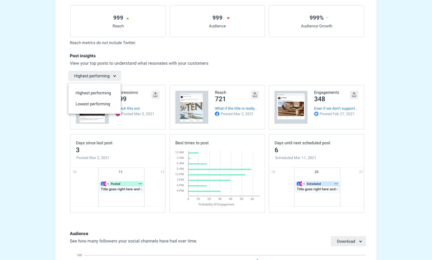432x260 pixels.
Task: Select calendar day 19 cell
Action: point(281,187)
